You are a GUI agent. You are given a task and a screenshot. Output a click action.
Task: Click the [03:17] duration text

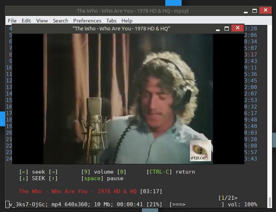pyautogui.click(x=151, y=191)
